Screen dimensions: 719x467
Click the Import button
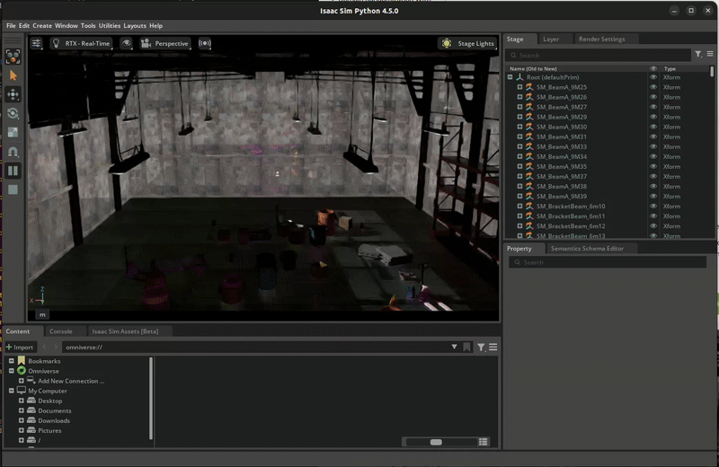coord(20,347)
